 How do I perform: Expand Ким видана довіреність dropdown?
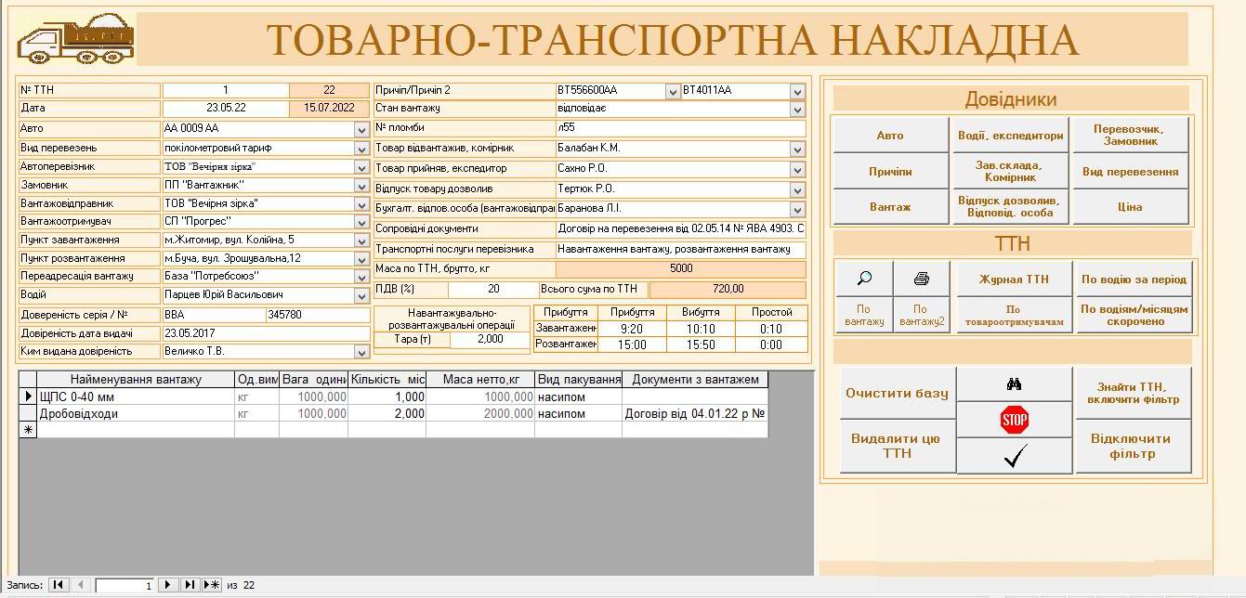pos(361,352)
